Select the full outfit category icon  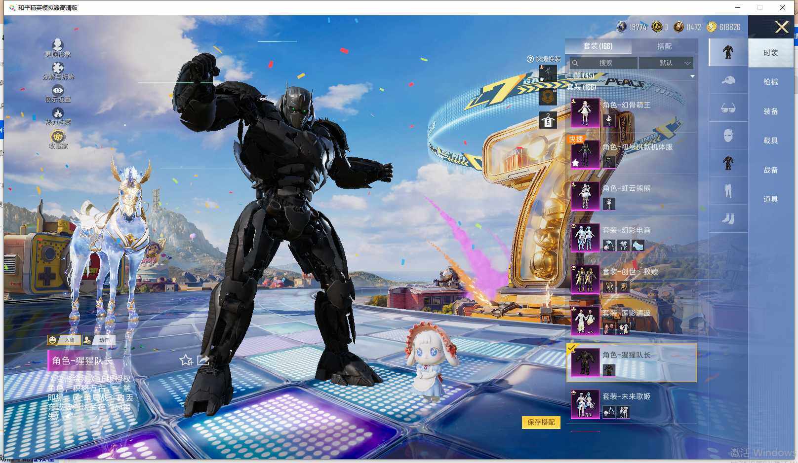[x=728, y=52]
